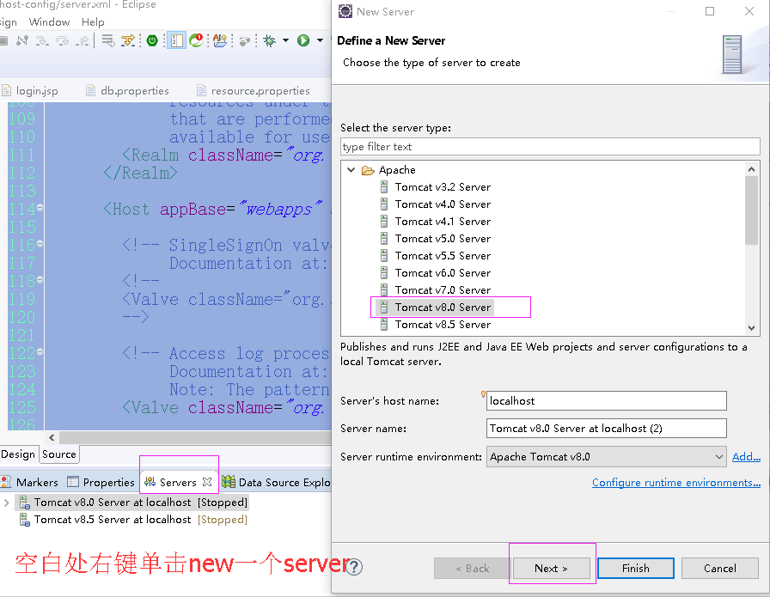The image size is (770, 597).
Task: Click the server list scrollbar thumb
Action: tap(751, 210)
